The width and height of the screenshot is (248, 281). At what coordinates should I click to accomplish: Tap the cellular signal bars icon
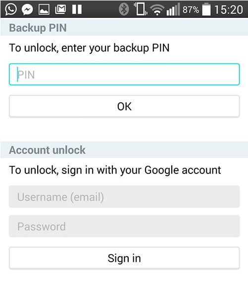tap(173, 9)
